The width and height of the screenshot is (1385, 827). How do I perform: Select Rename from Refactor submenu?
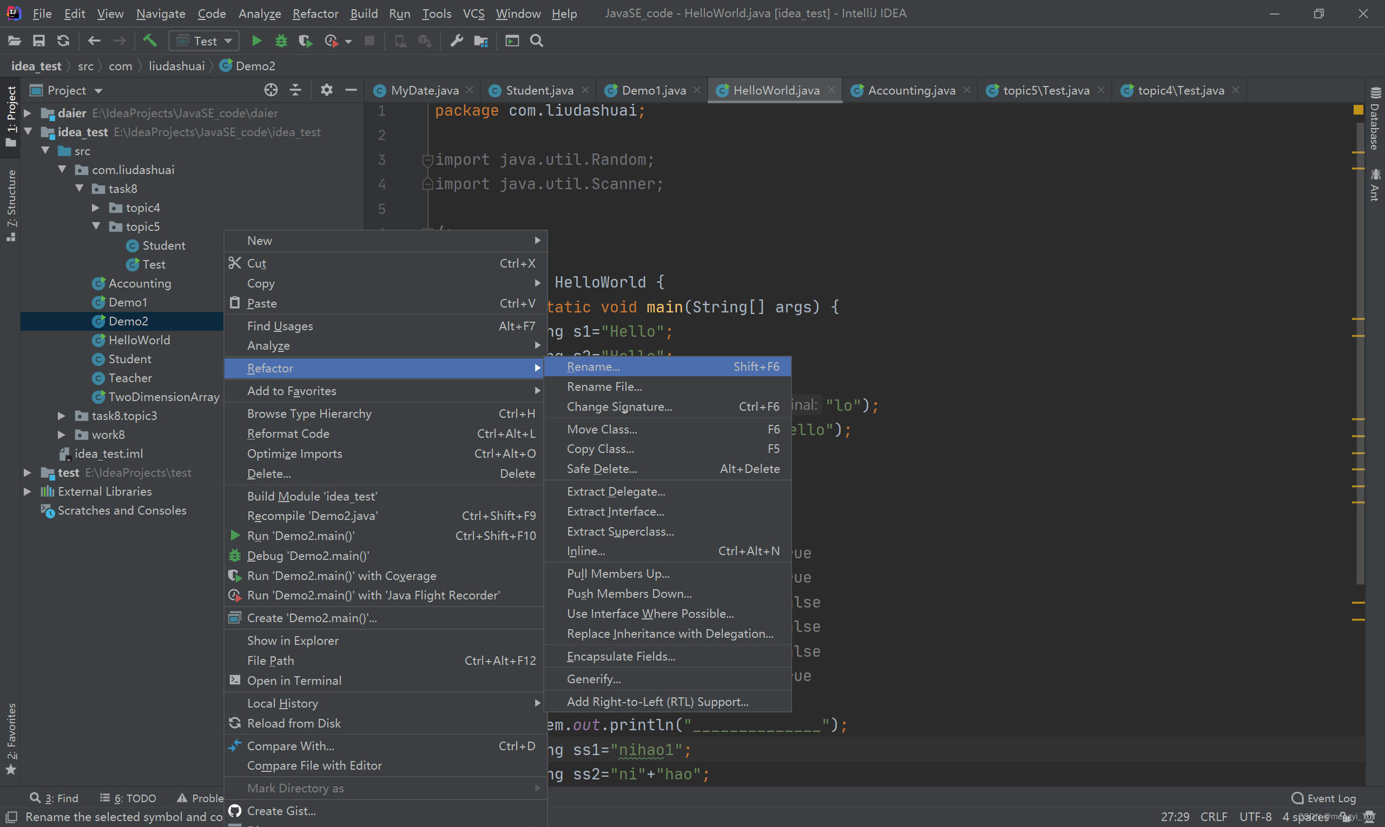tap(592, 366)
